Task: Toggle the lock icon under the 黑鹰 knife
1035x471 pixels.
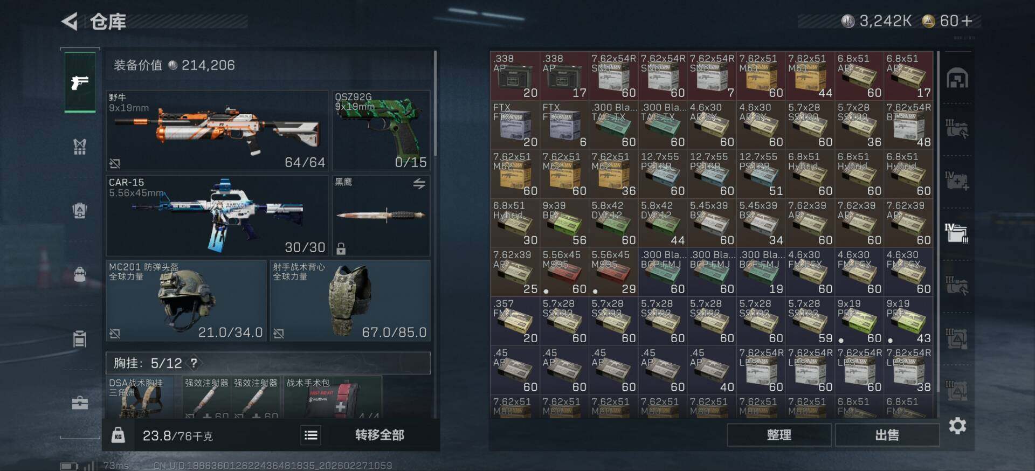Action: (x=341, y=248)
